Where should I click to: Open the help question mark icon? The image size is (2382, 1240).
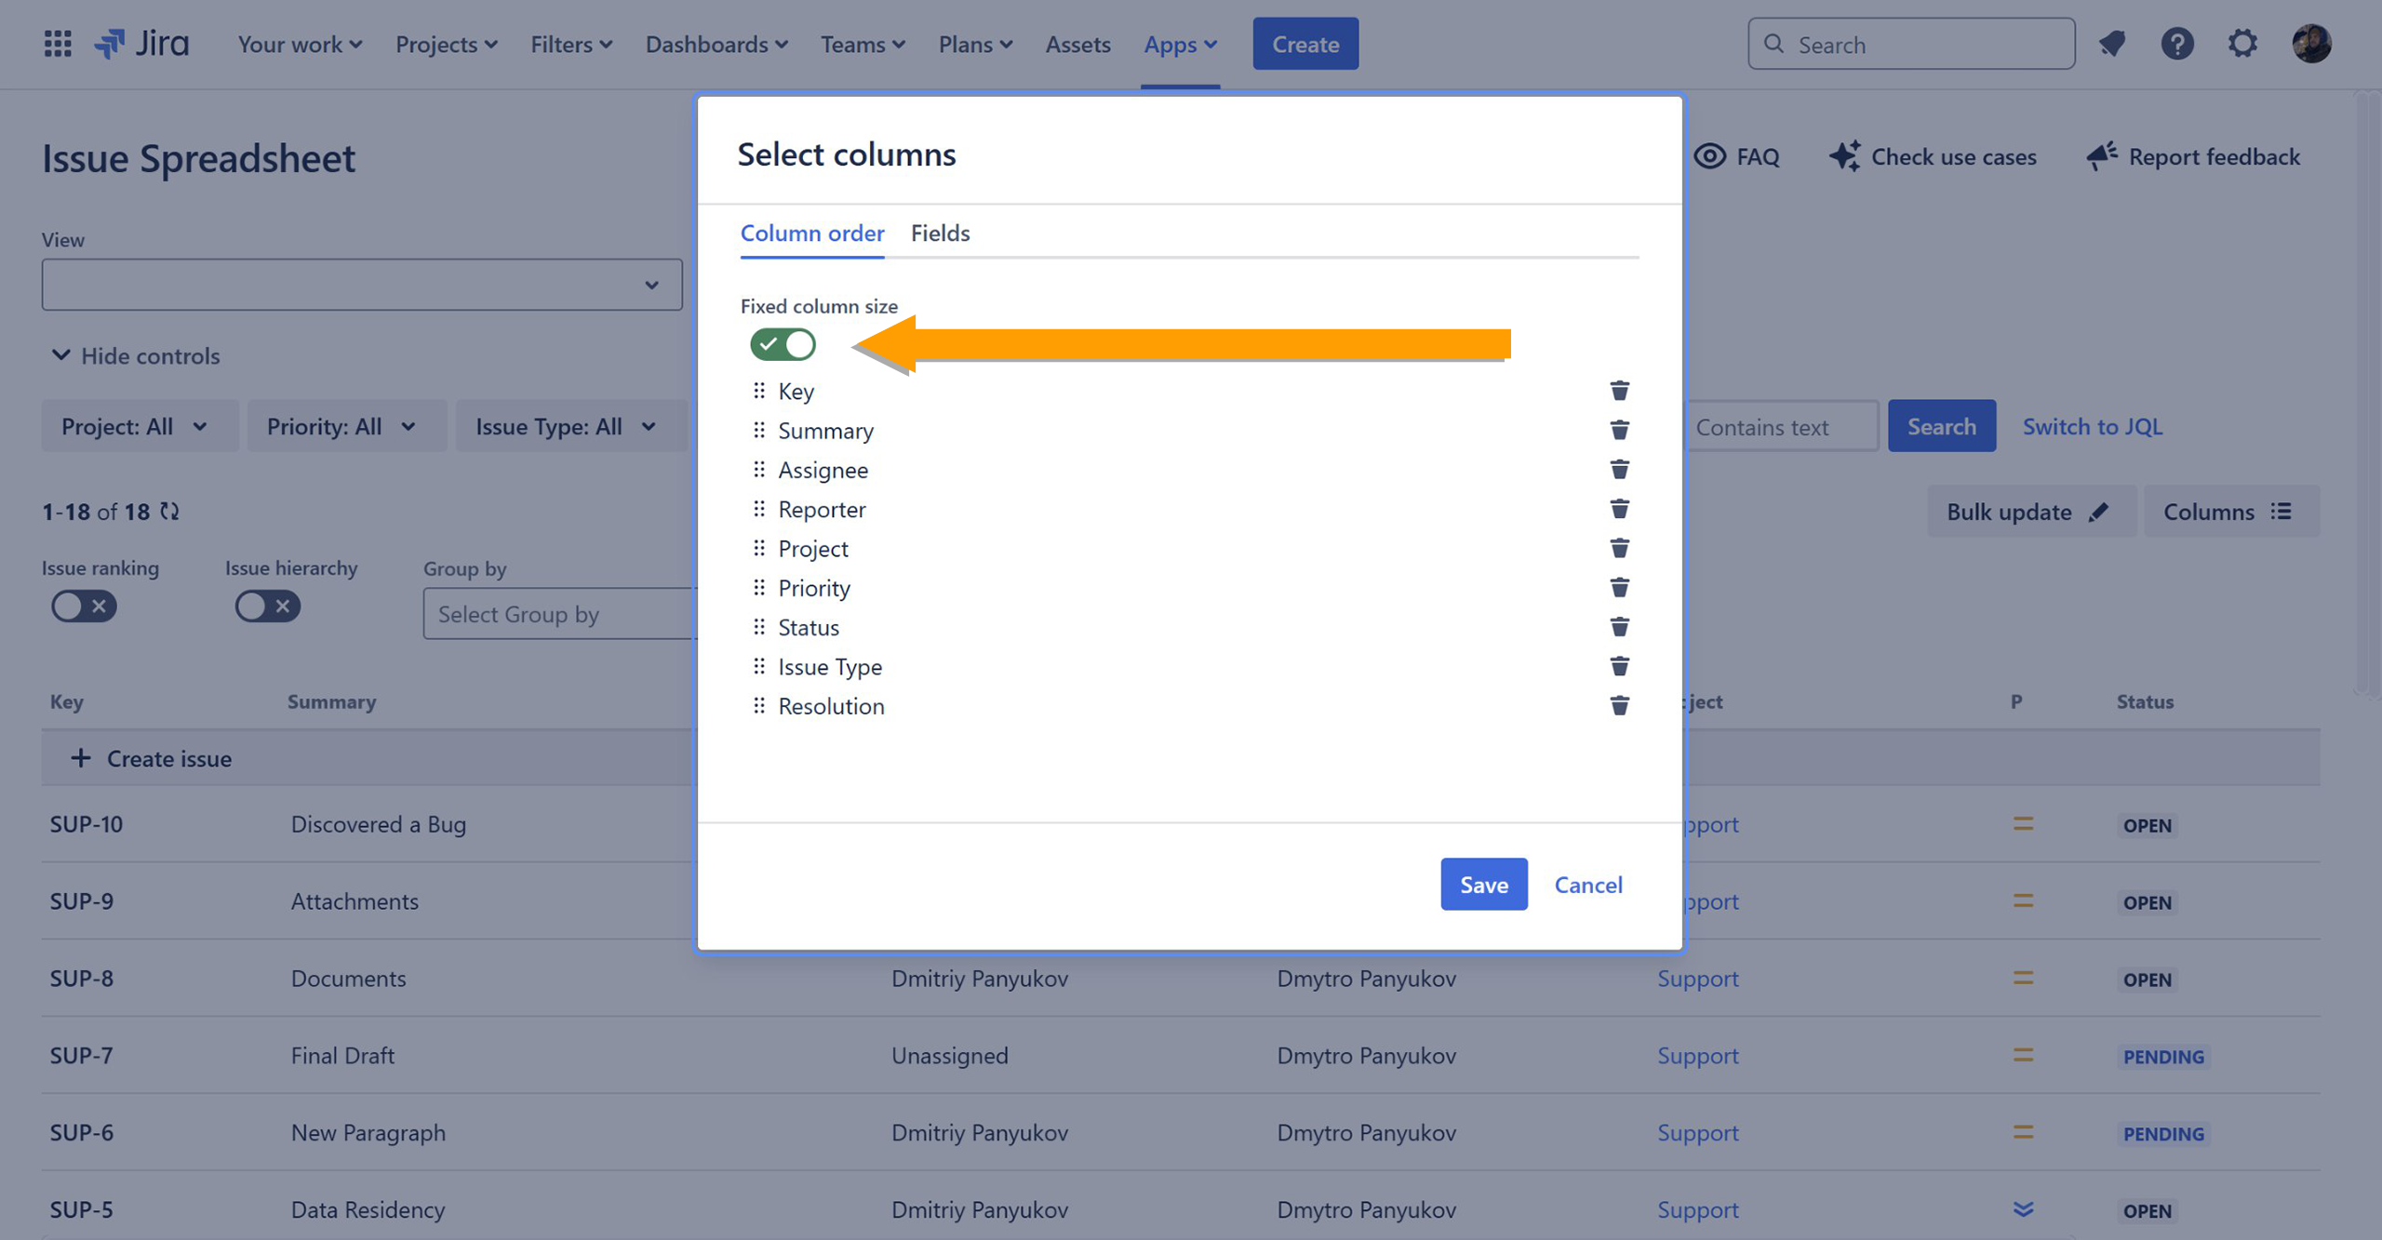pyautogui.click(x=2177, y=44)
